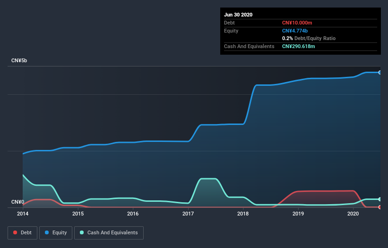Click the Debt label in tooltip
The image size is (388, 248).
(x=229, y=23)
